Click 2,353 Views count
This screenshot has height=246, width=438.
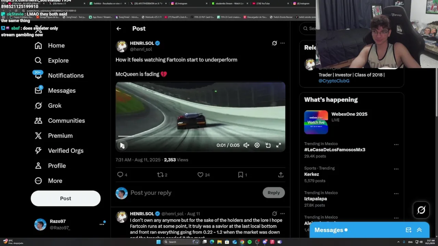click(x=176, y=160)
